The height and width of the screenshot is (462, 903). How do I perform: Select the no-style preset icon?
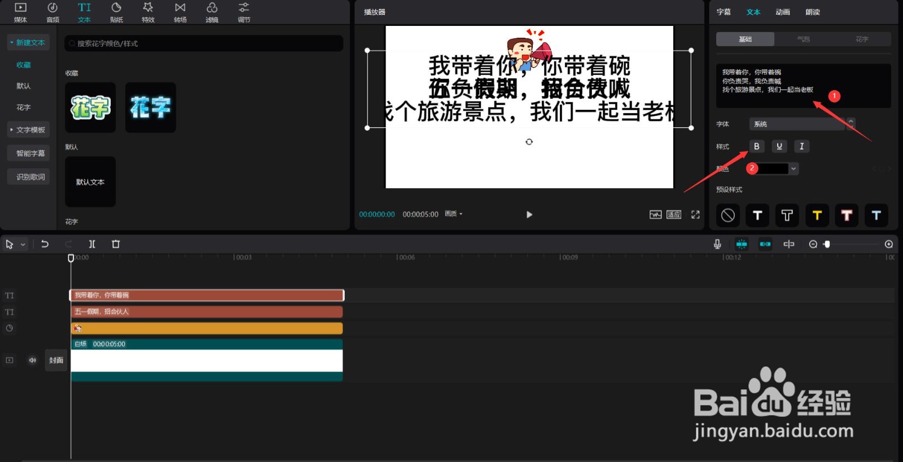pos(728,215)
